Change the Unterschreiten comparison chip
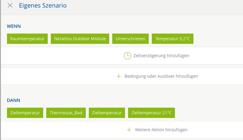This screenshot has height=140, width=243. coord(130,39)
